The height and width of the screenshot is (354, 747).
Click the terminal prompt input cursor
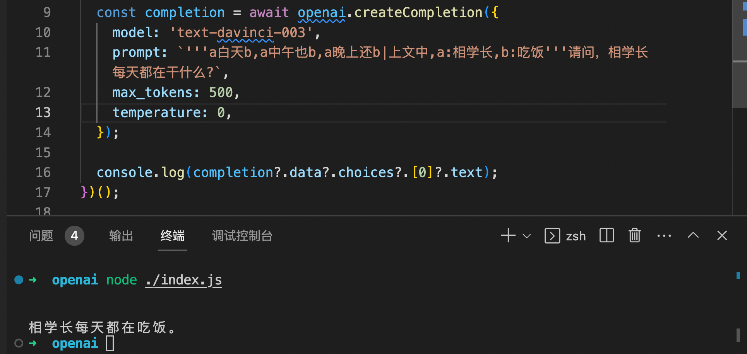click(110, 343)
